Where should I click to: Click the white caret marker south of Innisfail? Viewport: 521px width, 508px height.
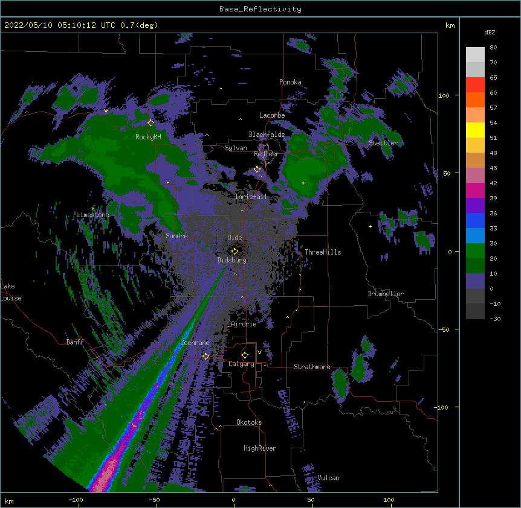click(x=242, y=210)
